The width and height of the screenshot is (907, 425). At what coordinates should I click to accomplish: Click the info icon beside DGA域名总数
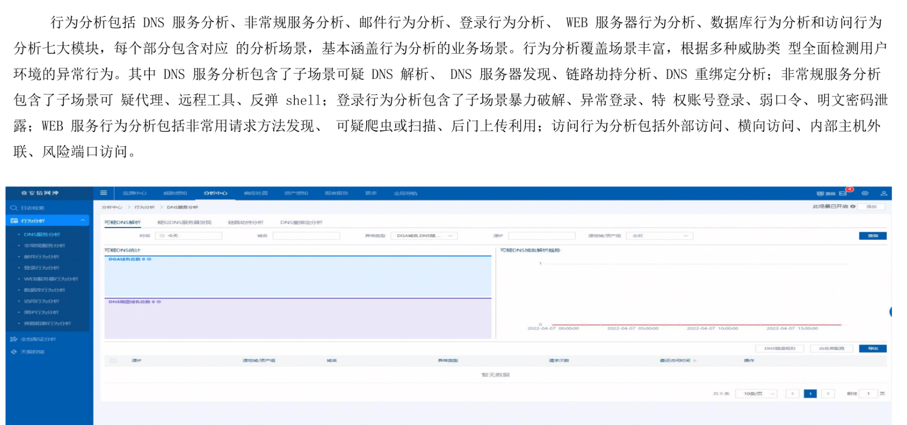click(x=149, y=259)
